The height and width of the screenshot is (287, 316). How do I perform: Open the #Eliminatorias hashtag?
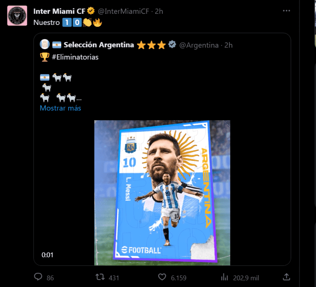coord(75,57)
